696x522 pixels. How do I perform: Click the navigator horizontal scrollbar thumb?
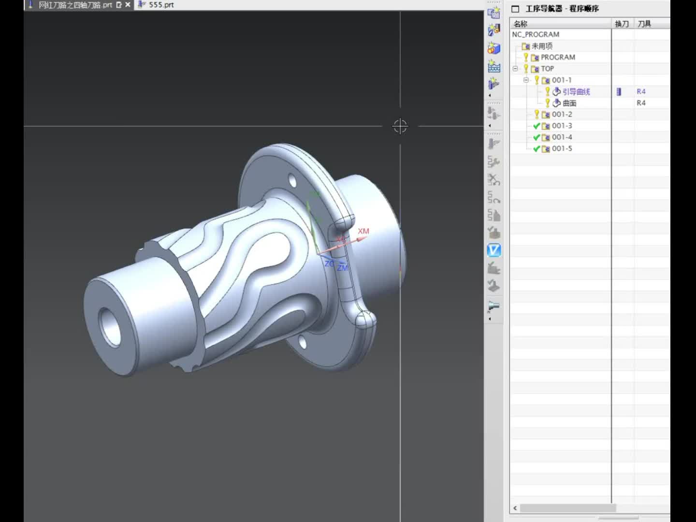[568, 508]
